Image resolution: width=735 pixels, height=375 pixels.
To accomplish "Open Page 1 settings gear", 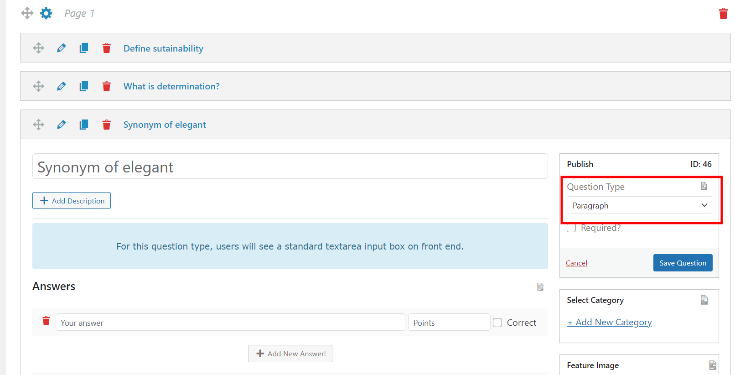I will tap(46, 13).
